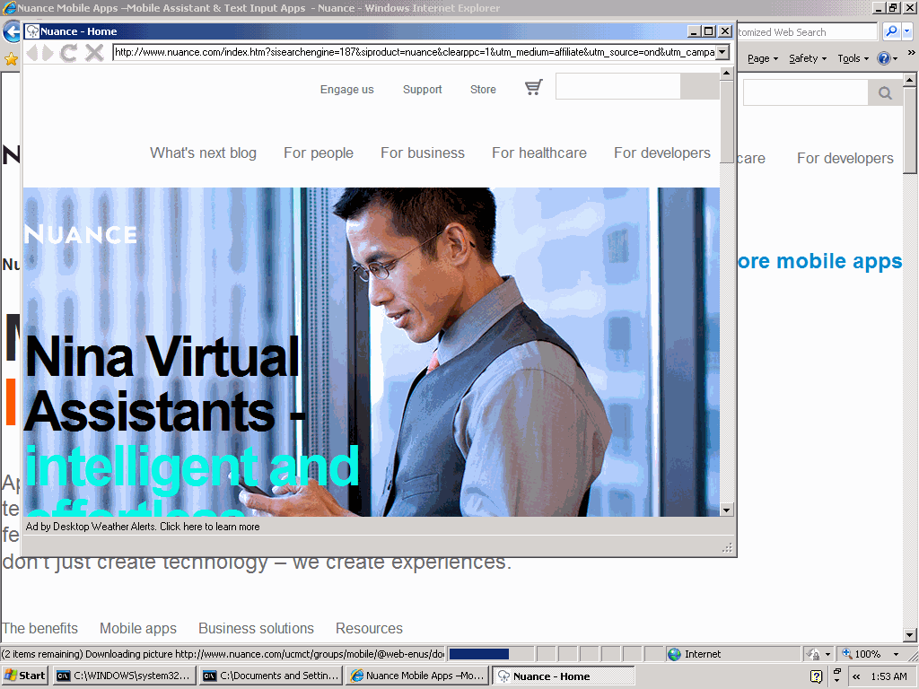Switch to Nuance - Home taskbar button
919x689 pixels.
[x=564, y=676]
